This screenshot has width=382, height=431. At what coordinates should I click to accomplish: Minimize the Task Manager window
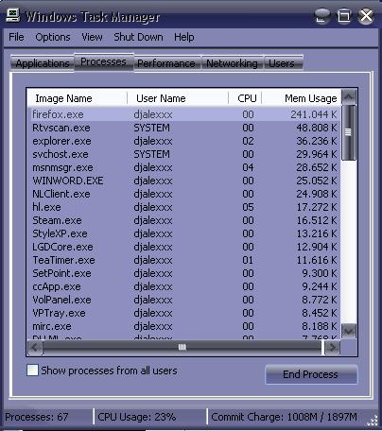click(x=321, y=15)
